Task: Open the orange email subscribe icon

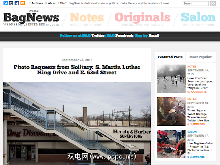Action: [23, 3]
